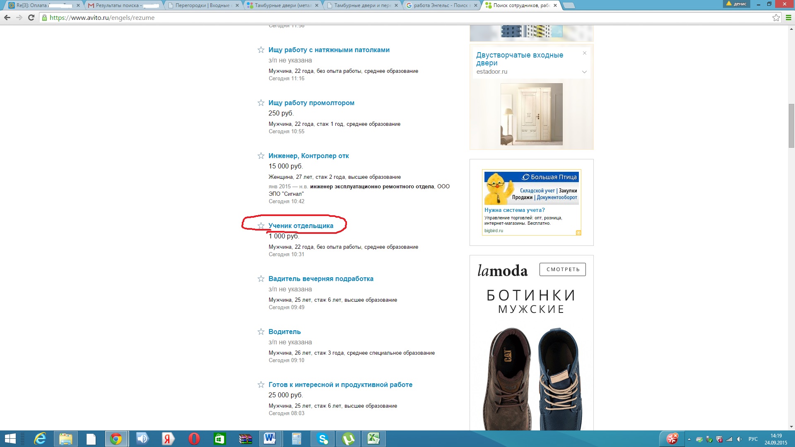
Task: Show hidden system tray icons
Action: (689, 439)
